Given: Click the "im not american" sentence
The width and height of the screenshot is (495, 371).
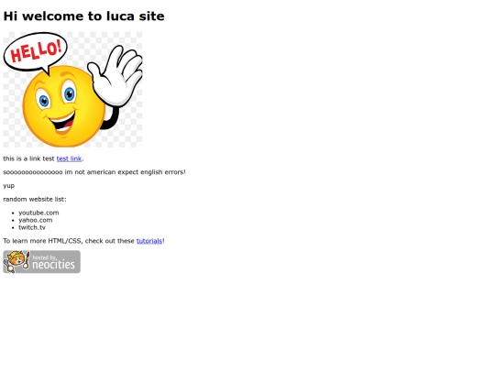Looking at the screenshot, I should [x=94, y=172].
